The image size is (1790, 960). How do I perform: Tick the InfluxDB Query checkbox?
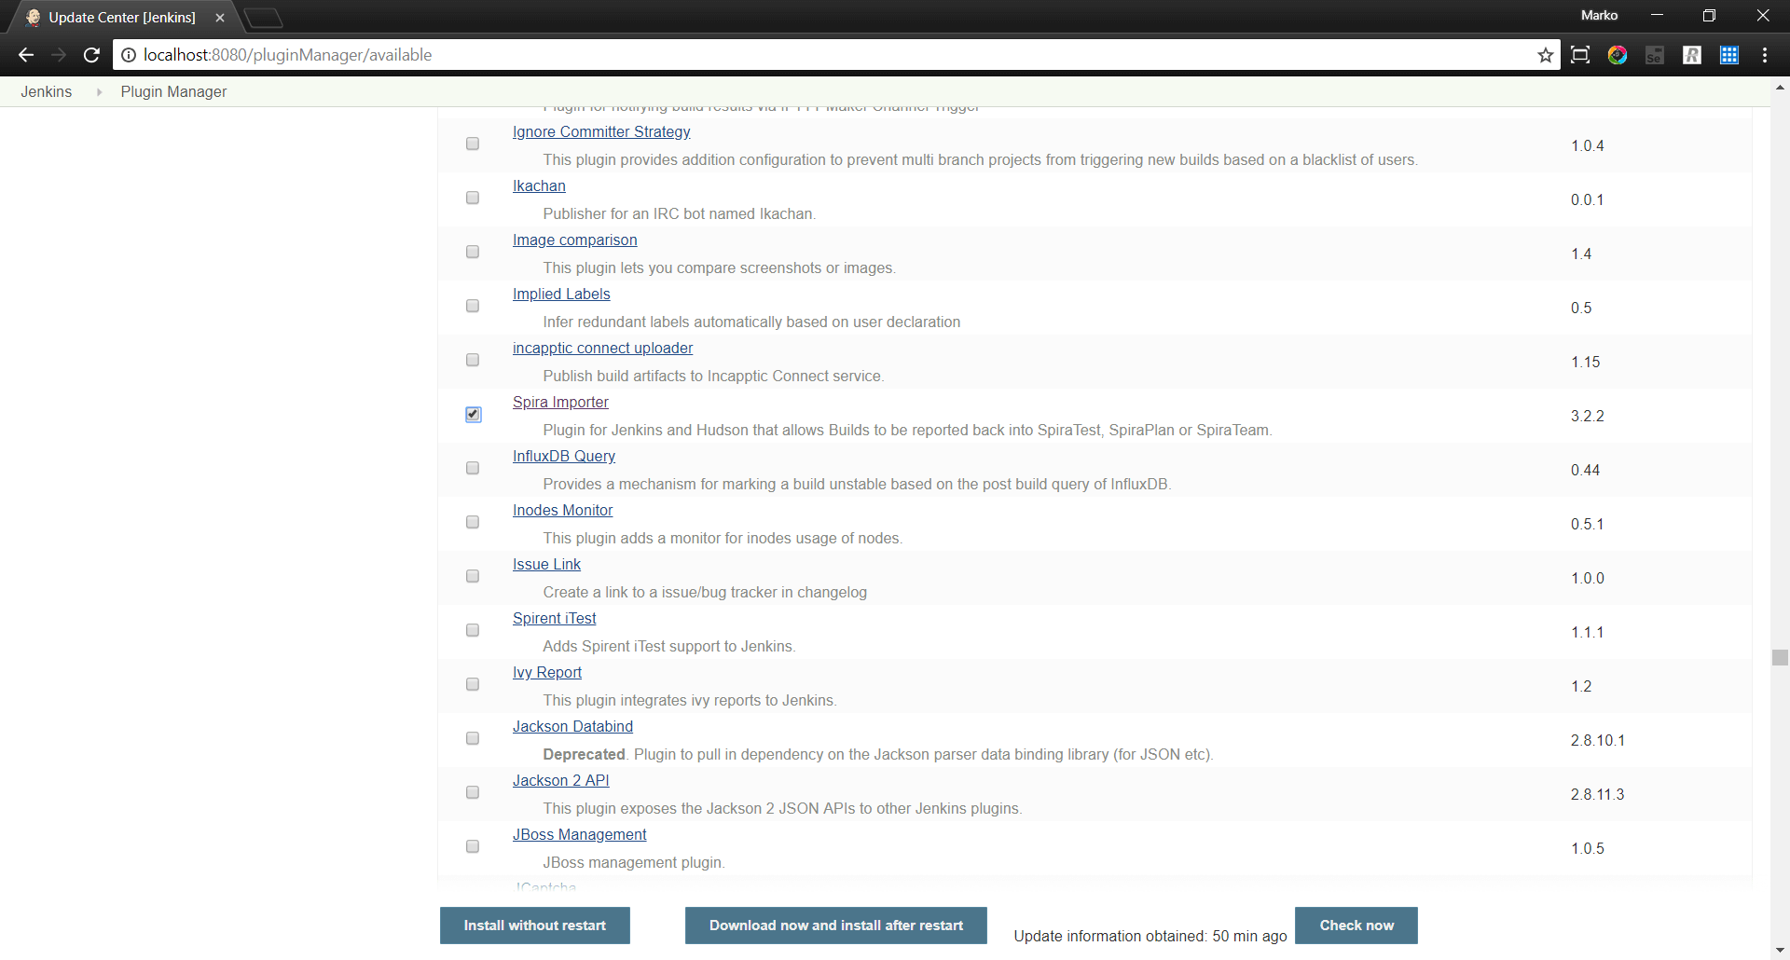[473, 468]
